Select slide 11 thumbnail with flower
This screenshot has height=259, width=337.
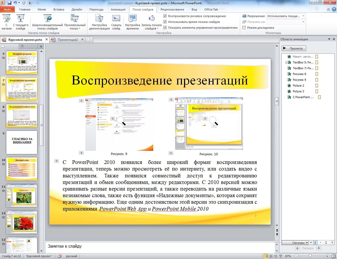(22, 196)
